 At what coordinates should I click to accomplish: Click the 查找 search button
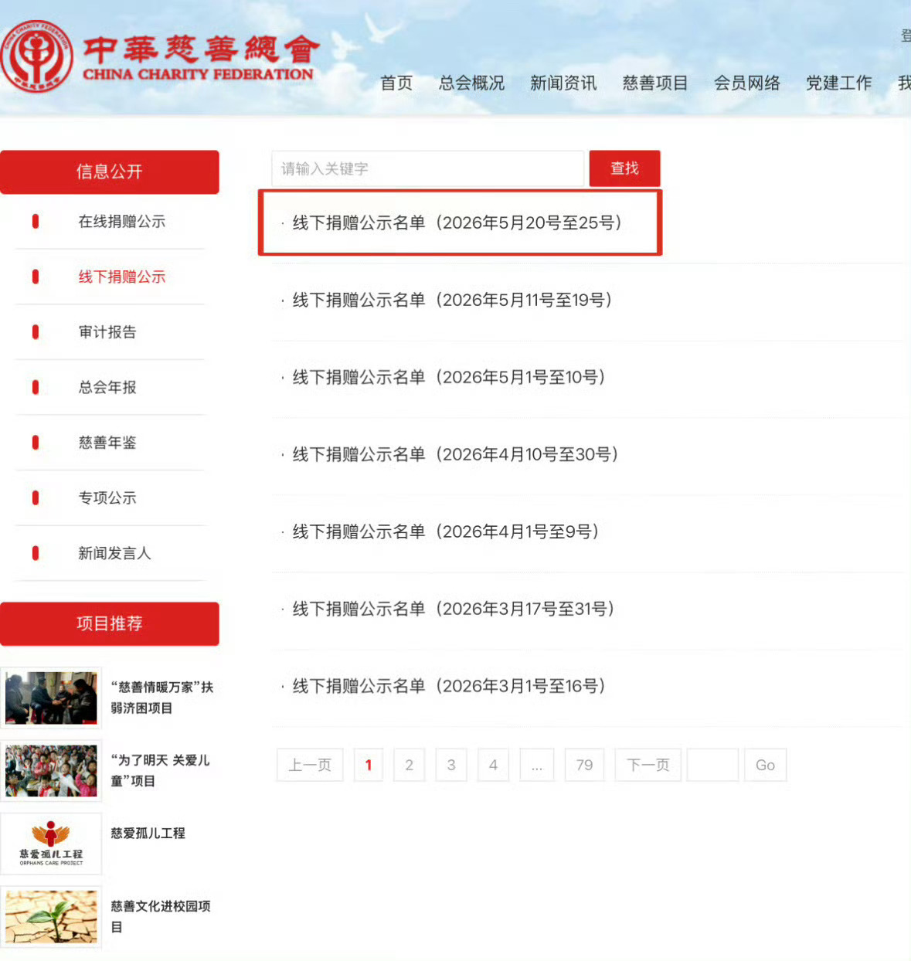pos(624,168)
